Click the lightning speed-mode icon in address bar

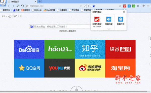(81, 6)
